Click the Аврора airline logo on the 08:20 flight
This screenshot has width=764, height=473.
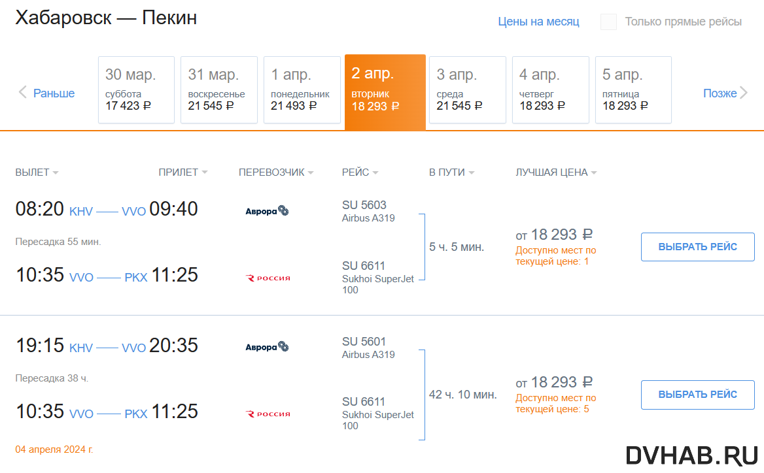(x=267, y=211)
